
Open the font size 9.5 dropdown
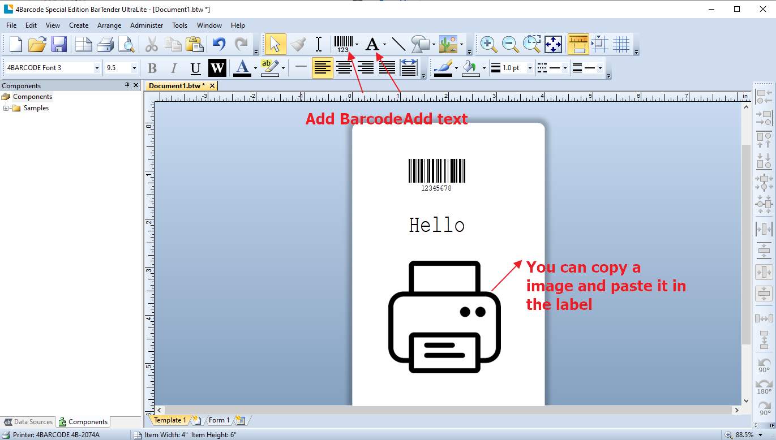pos(134,68)
